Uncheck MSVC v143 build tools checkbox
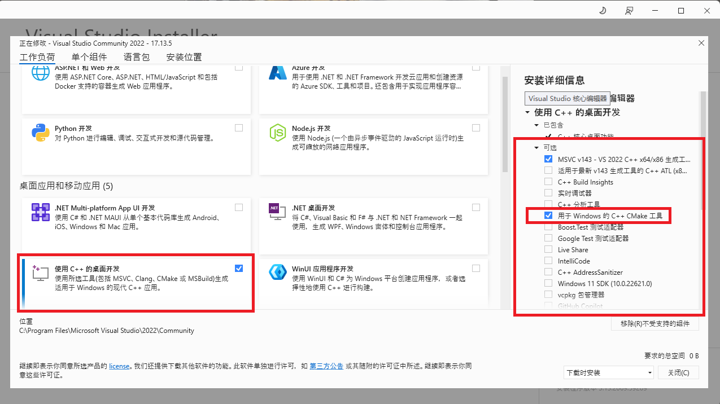The height and width of the screenshot is (404, 720). pyautogui.click(x=548, y=159)
